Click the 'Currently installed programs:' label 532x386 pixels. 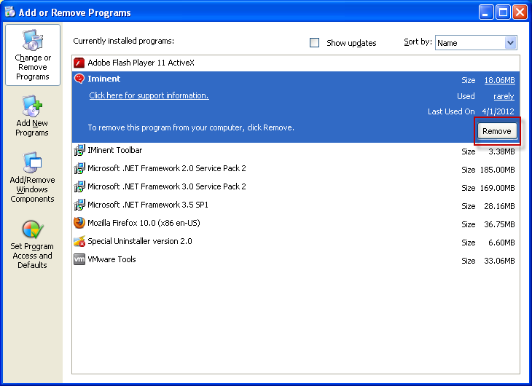pyautogui.click(x=123, y=41)
